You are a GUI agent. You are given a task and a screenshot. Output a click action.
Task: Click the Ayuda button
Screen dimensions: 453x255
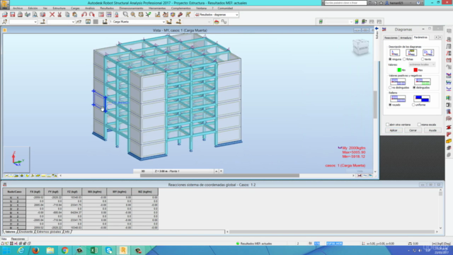[432, 130]
